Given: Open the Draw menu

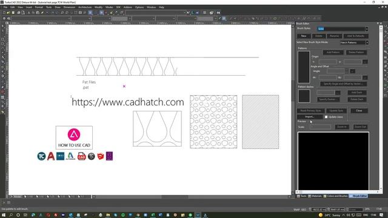Looking at the screenshot, I should tap(58, 7).
